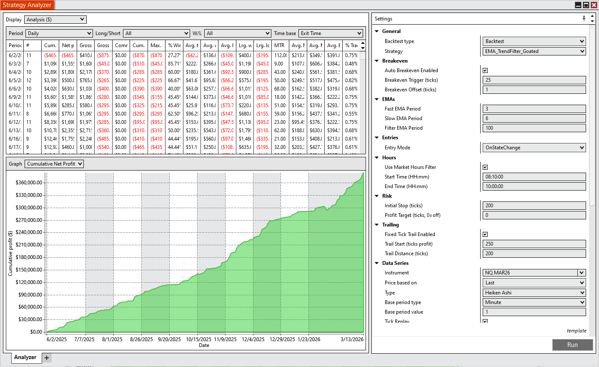Select the 6/4 results row

point(183,72)
